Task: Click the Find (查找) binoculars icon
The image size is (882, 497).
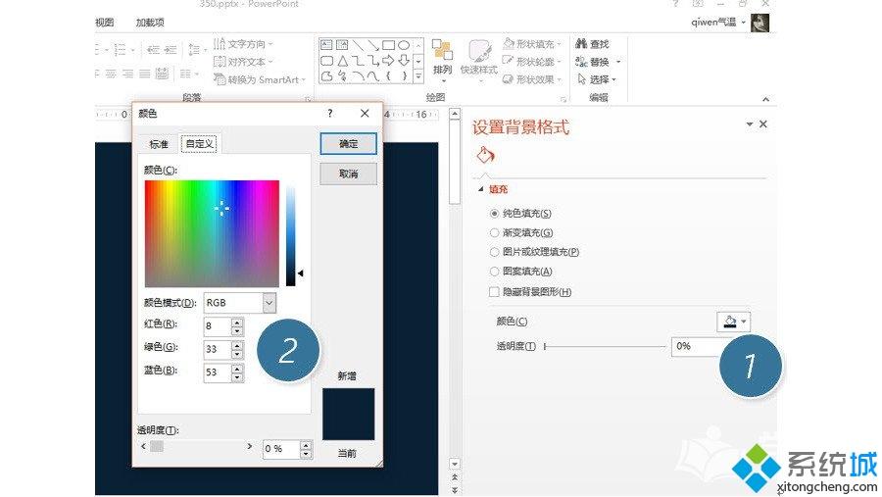Action: [x=581, y=44]
